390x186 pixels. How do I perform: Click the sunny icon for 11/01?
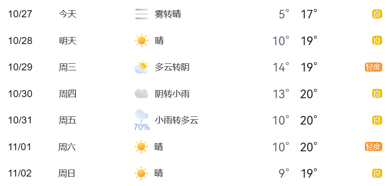pos(141,146)
